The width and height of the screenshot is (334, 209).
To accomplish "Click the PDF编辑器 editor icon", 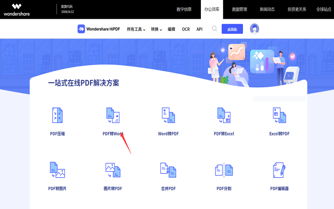I will point(279,170).
